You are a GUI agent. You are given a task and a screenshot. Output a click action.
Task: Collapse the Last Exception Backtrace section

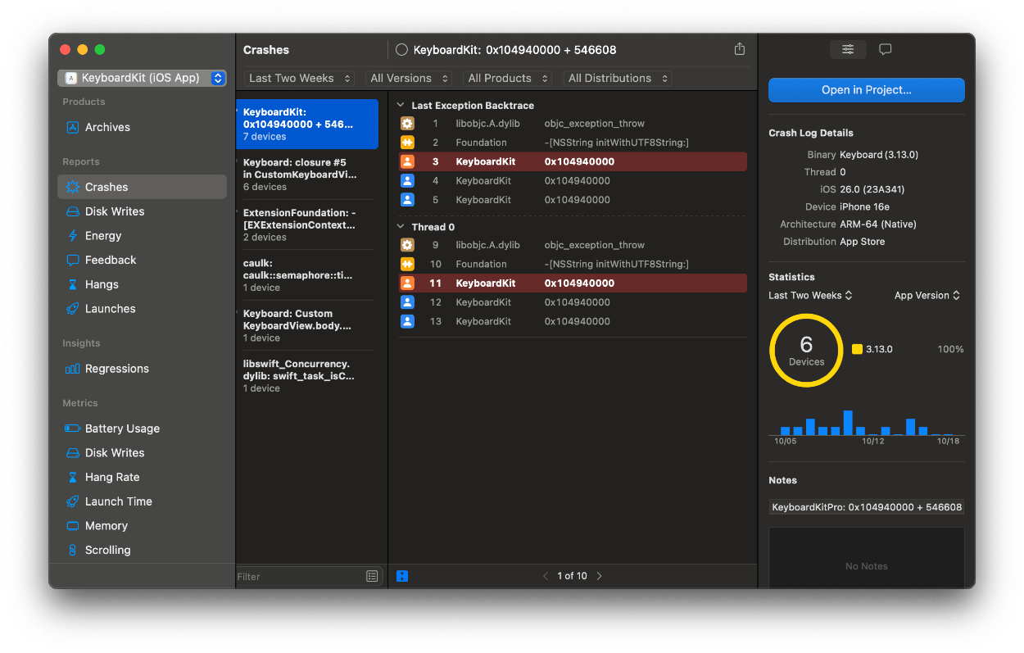(401, 106)
